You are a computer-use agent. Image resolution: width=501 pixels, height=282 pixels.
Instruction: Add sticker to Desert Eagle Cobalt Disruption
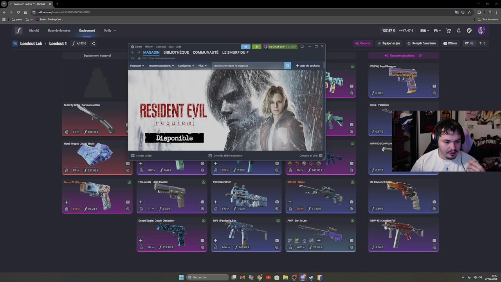click(141, 240)
